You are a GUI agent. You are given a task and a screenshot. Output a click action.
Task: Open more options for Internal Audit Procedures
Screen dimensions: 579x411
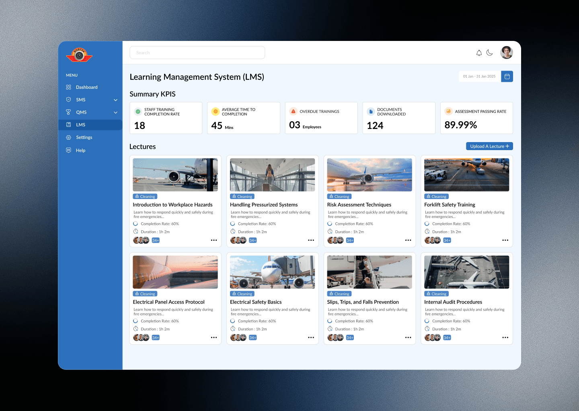click(x=505, y=338)
